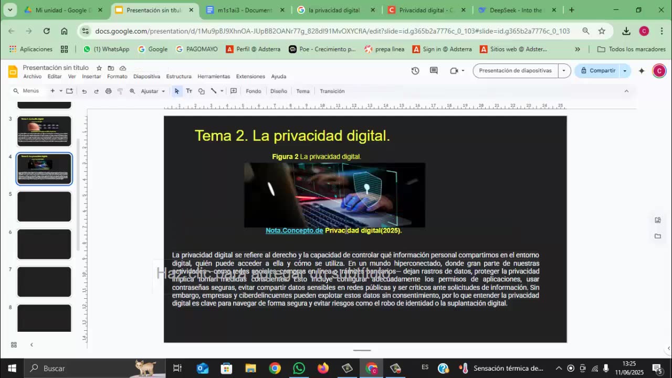Open Firefox from Windows taskbar

coord(323,368)
